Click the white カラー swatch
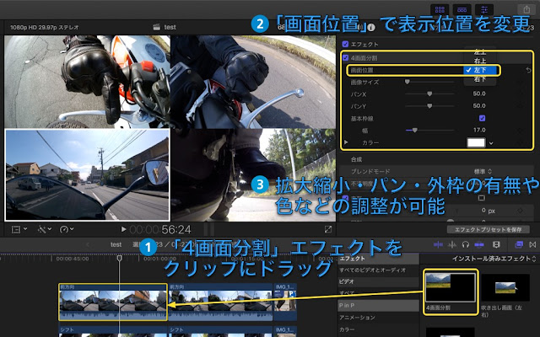The height and width of the screenshot is (337, 540). coord(476,142)
